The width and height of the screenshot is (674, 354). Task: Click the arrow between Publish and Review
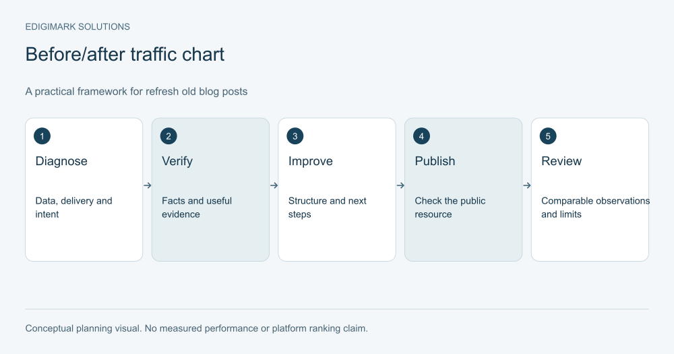coord(527,185)
